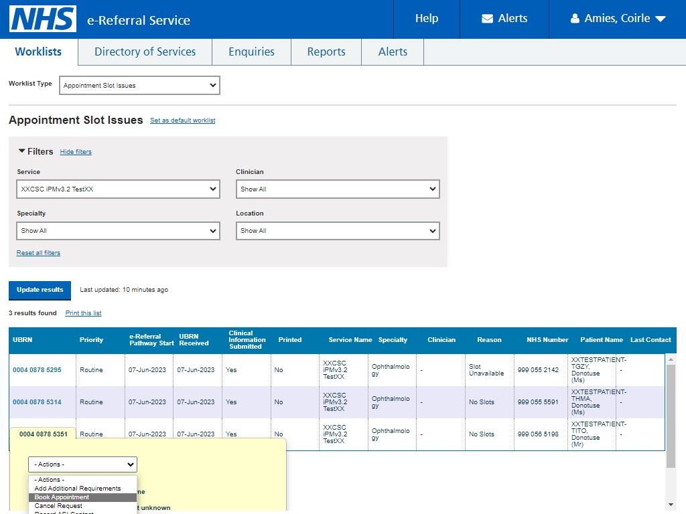
Task: Click the Update results button
Action: point(40,290)
